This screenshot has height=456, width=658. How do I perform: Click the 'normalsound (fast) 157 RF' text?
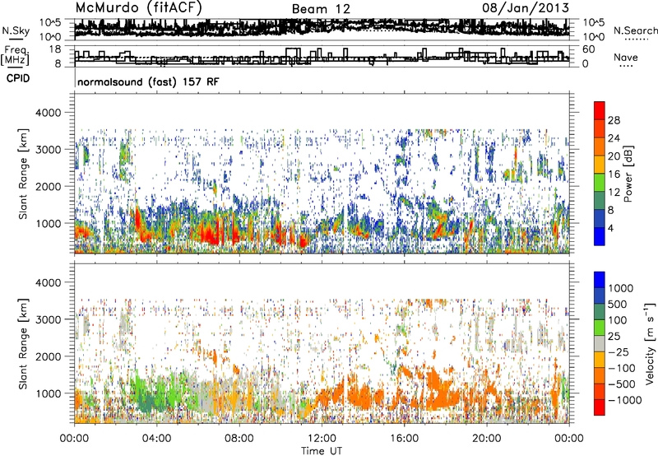pos(148,81)
